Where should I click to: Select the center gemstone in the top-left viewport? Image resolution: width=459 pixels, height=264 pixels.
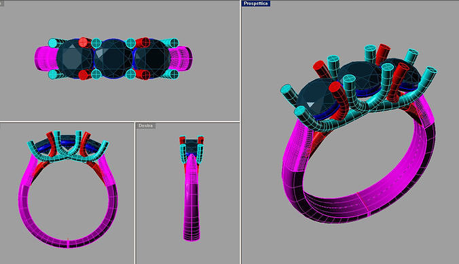click(113, 58)
